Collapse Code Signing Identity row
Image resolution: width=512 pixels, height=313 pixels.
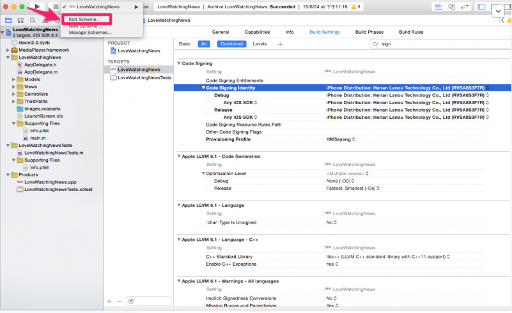203,88
